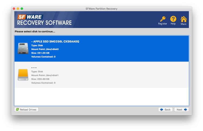Screen dimensions: 203x131
Task: Click the yellow external drive icon
Action: click(x=23, y=74)
